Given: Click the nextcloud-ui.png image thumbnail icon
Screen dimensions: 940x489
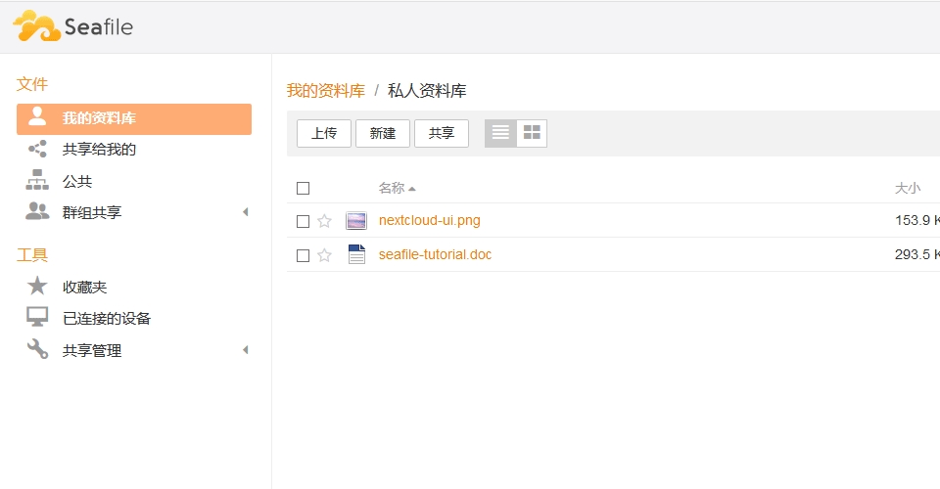Looking at the screenshot, I should [x=356, y=221].
